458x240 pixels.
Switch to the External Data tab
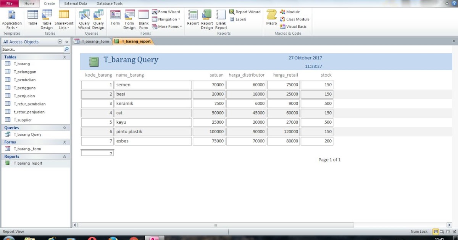pyautogui.click(x=76, y=3)
